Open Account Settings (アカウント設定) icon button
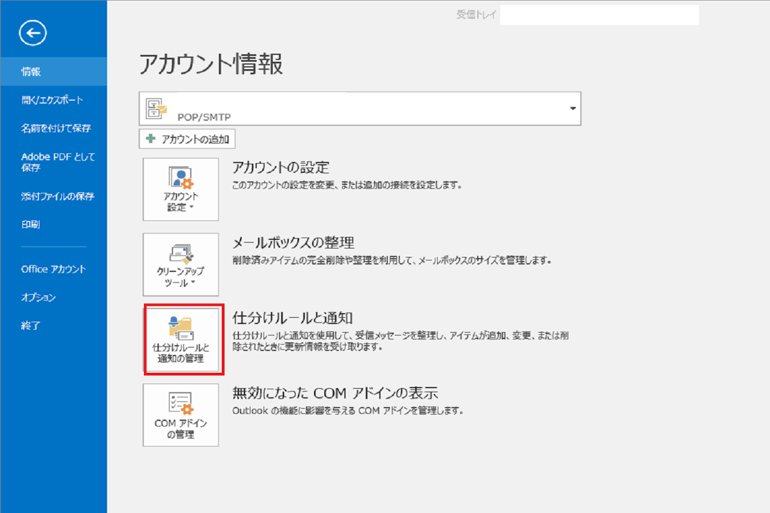Viewport: 770px width, 513px height. tap(180, 189)
